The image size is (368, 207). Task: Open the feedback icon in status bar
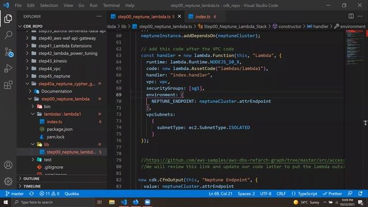point(350,194)
